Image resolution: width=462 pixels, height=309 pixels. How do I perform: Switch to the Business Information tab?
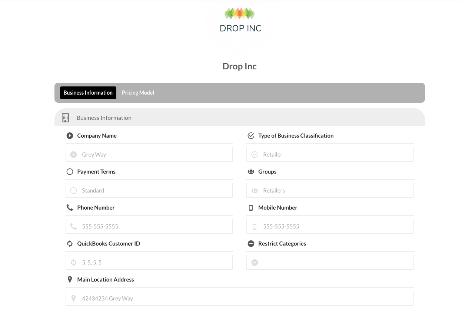pos(88,93)
